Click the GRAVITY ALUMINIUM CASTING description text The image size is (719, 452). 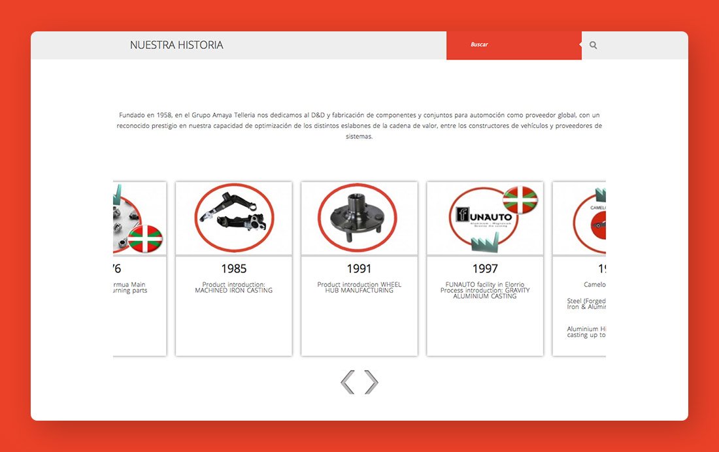point(485,293)
